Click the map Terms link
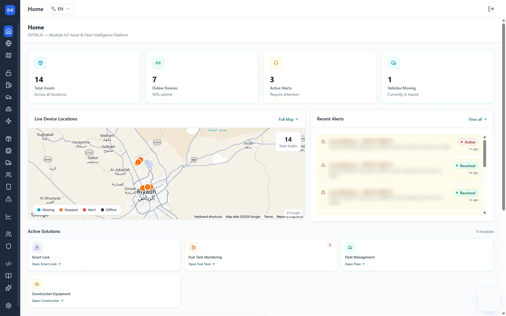Image resolution: width=506 pixels, height=316 pixels. pos(268,217)
